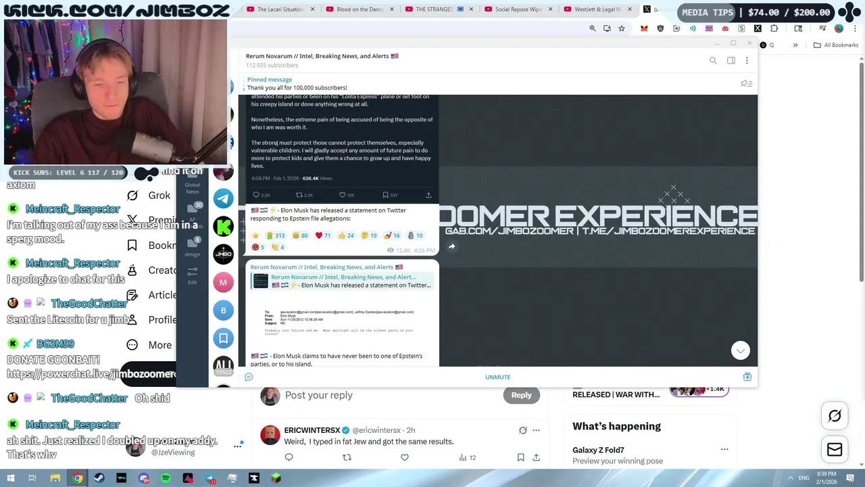Image resolution: width=865 pixels, height=487 pixels.
Task: Add the moai reaction showing 10
Action: click(415, 235)
